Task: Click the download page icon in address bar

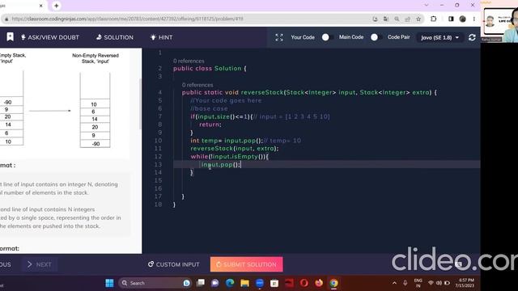Action: click(x=375, y=19)
